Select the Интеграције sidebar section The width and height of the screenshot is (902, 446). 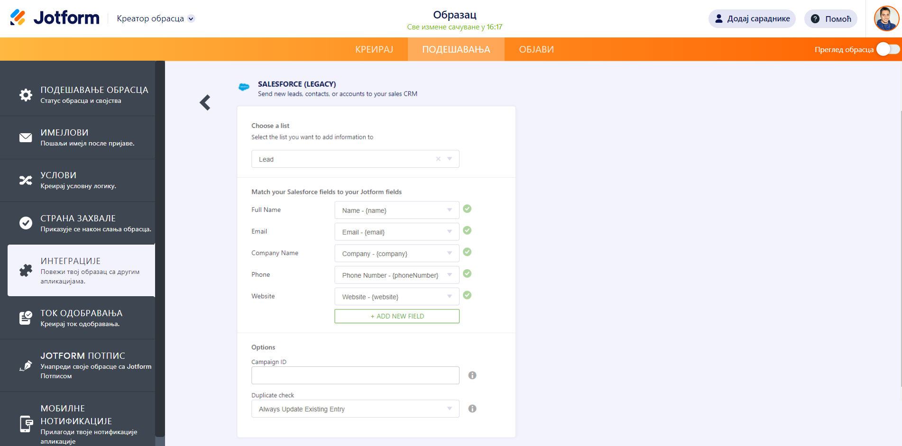(x=82, y=270)
